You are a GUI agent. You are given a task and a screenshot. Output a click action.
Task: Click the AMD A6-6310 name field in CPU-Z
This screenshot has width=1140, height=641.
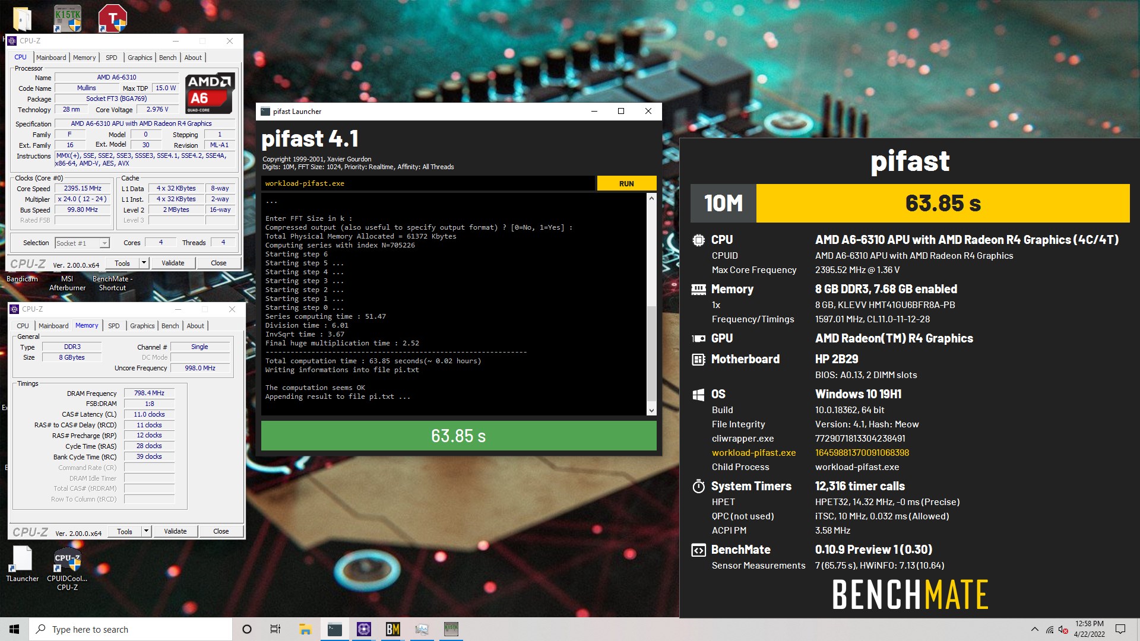pyautogui.click(x=116, y=77)
